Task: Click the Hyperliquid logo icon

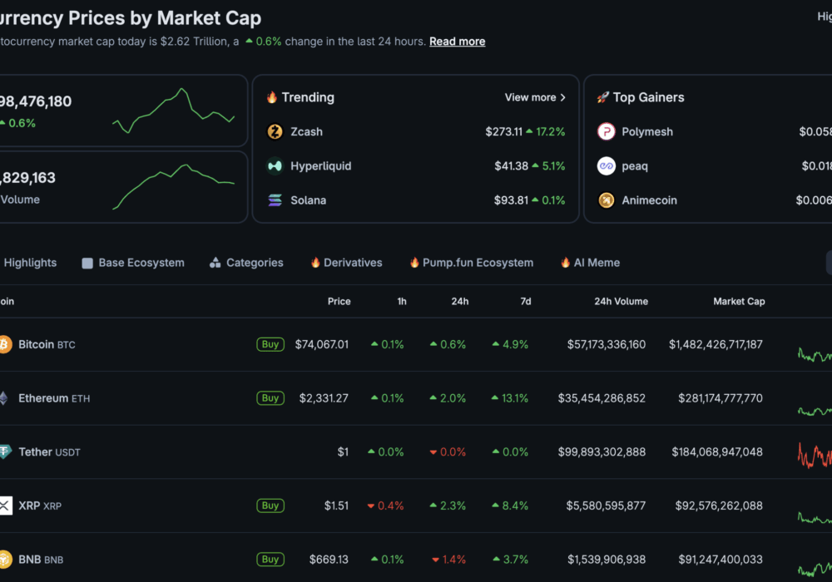Action: pos(275,166)
